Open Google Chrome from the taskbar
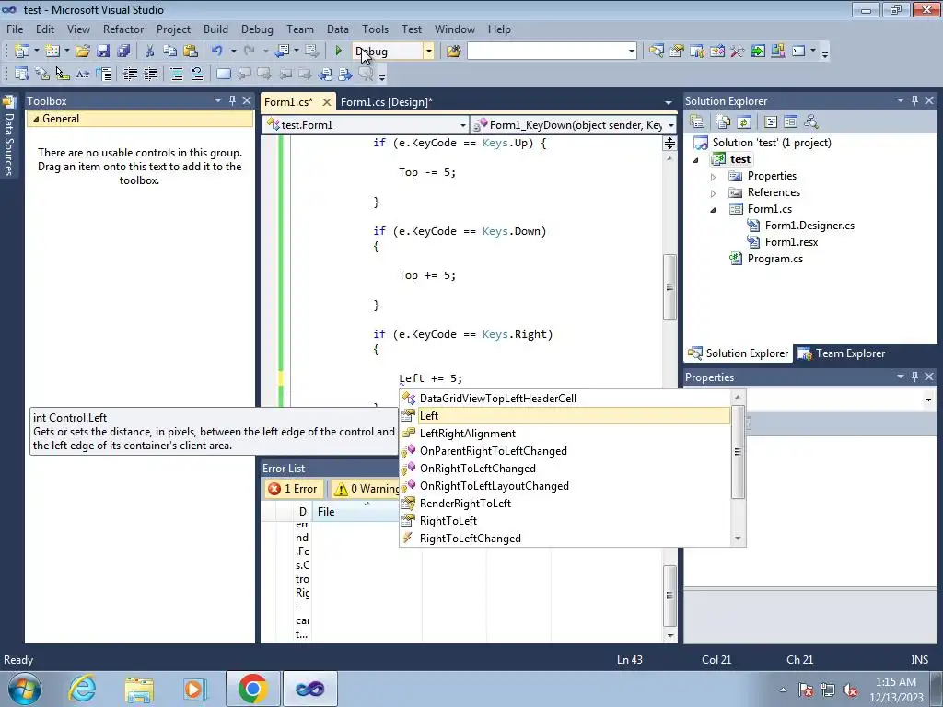Image resolution: width=943 pixels, height=707 pixels. [x=252, y=689]
